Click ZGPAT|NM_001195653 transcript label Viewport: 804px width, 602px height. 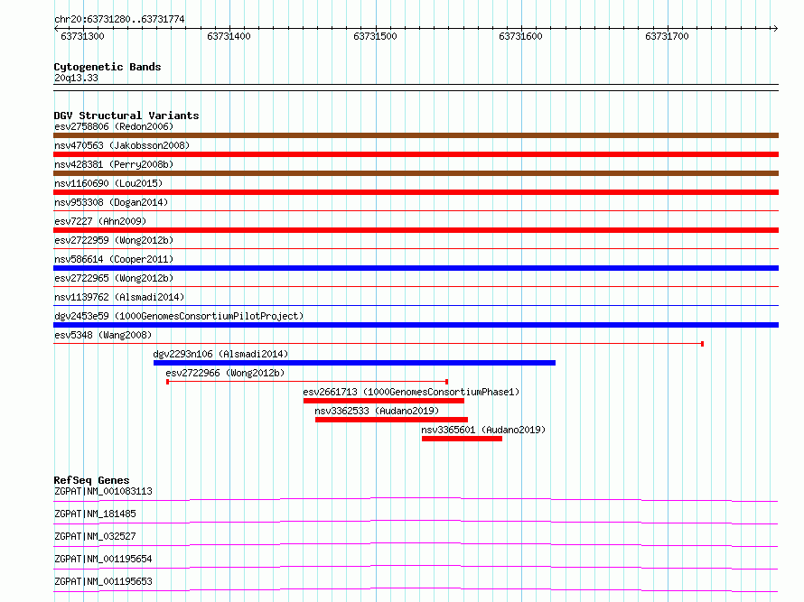click(103, 581)
